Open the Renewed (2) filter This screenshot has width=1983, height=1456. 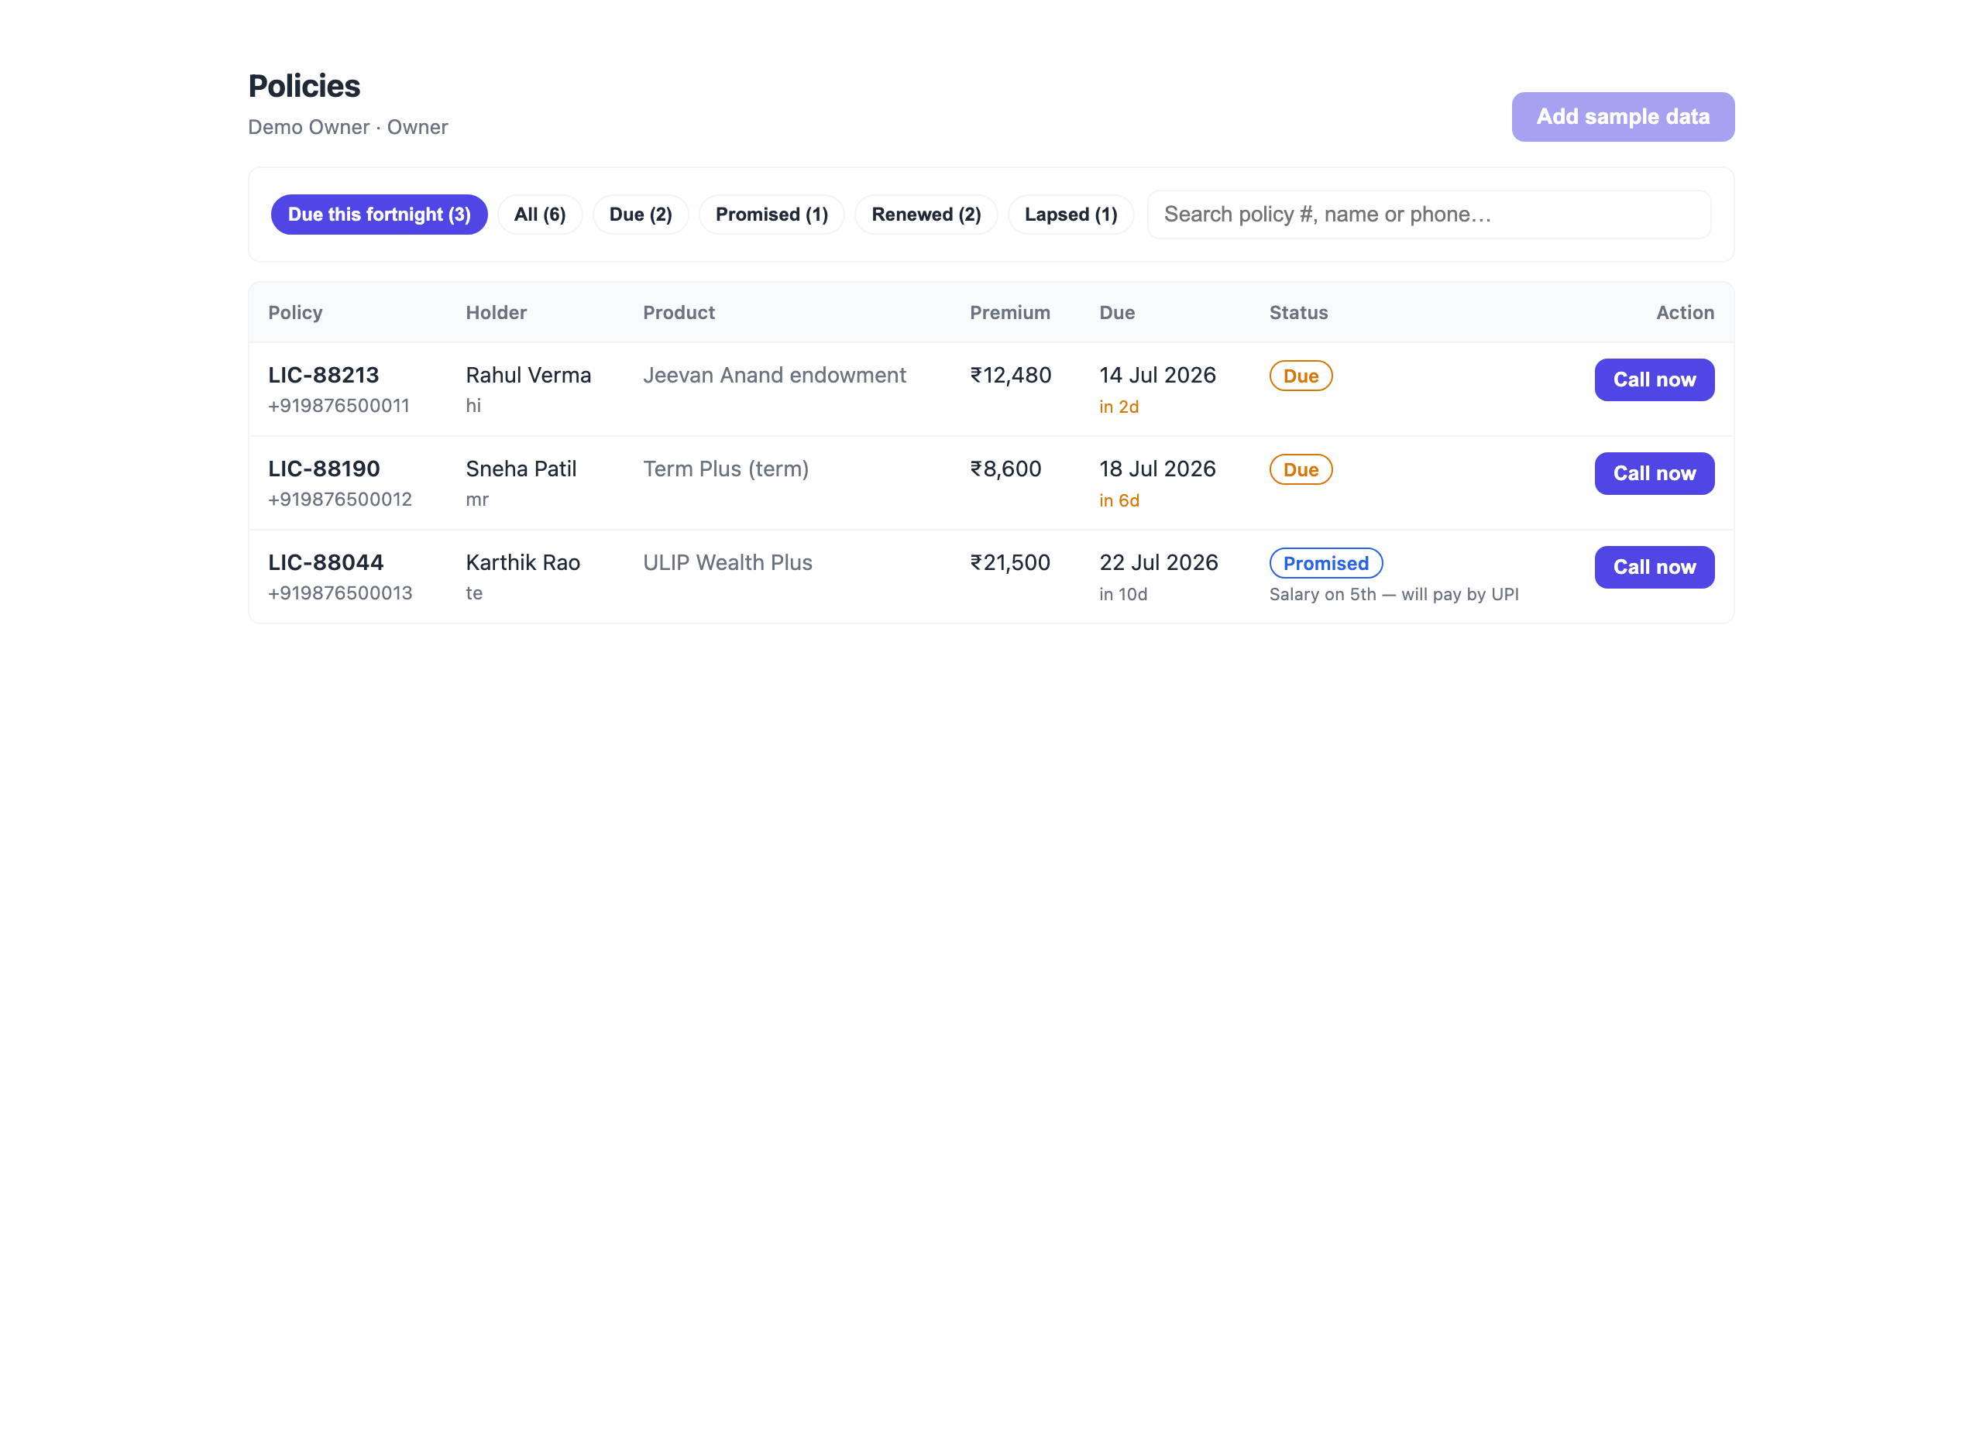click(926, 215)
